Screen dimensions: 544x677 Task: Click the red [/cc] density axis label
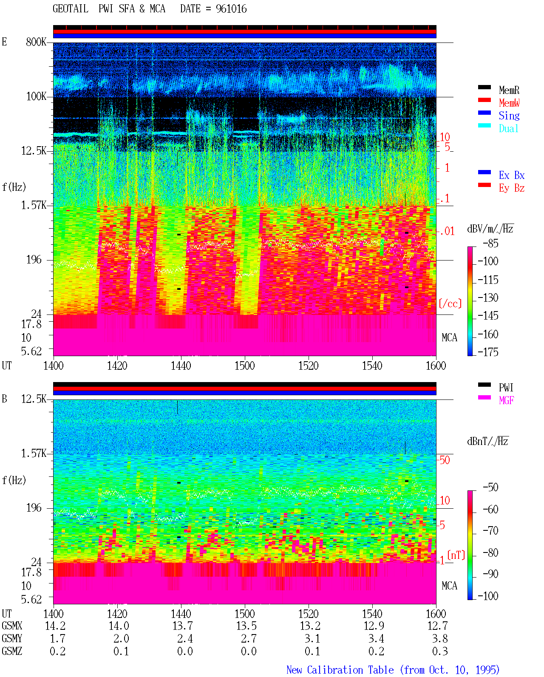tap(450, 304)
